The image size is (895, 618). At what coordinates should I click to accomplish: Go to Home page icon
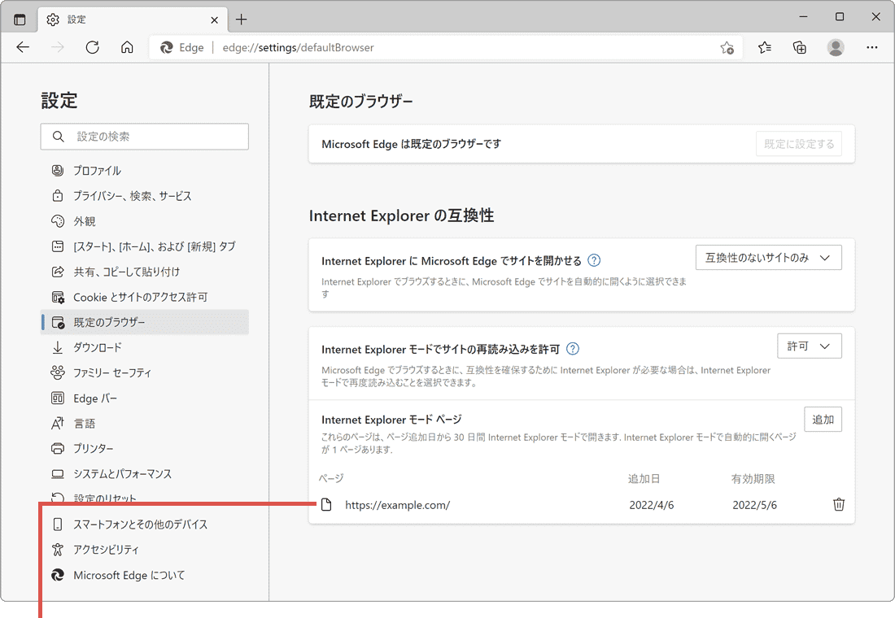coord(127,47)
